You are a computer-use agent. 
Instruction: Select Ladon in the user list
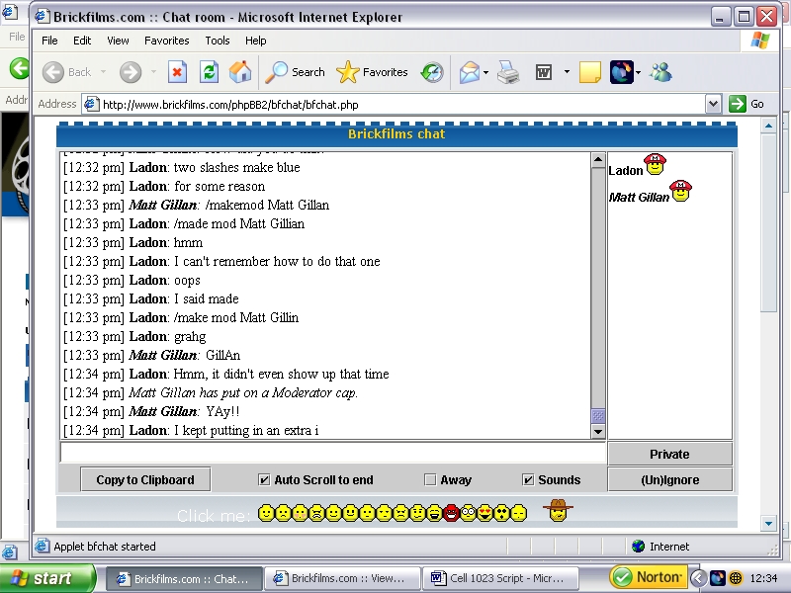pyautogui.click(x=626, y=170)
